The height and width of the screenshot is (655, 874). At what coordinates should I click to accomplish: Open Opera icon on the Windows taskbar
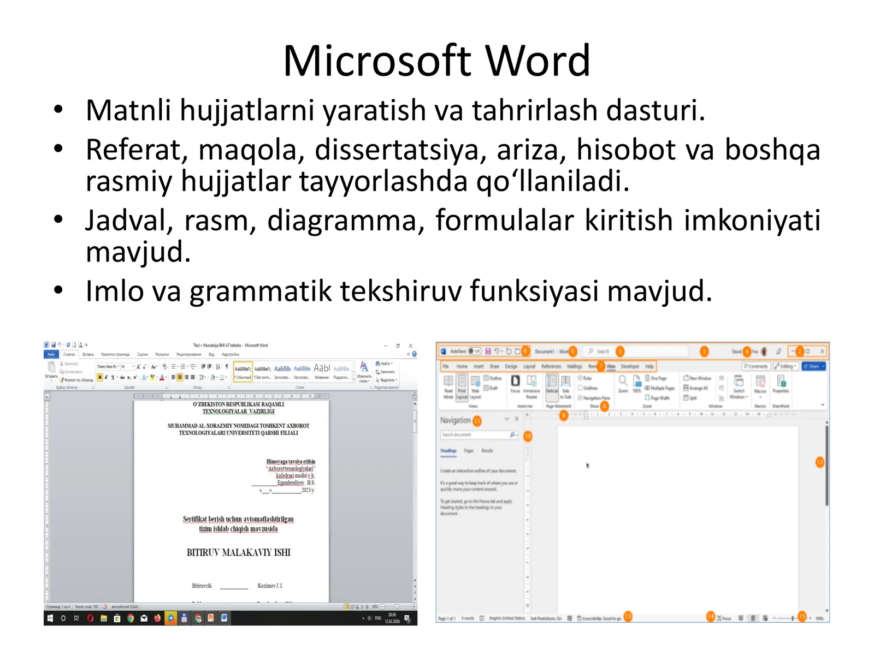90,618
